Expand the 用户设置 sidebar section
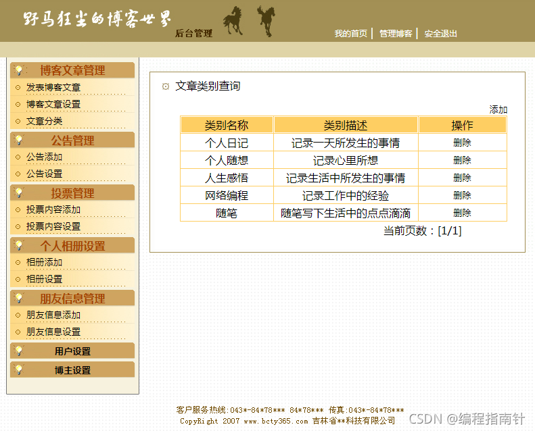This screenshot has width=535, height=431. (72, 351)
